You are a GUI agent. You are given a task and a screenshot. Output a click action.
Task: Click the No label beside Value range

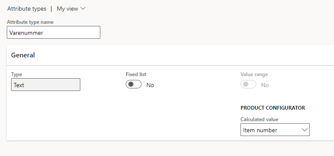click(x=265, y=85)
